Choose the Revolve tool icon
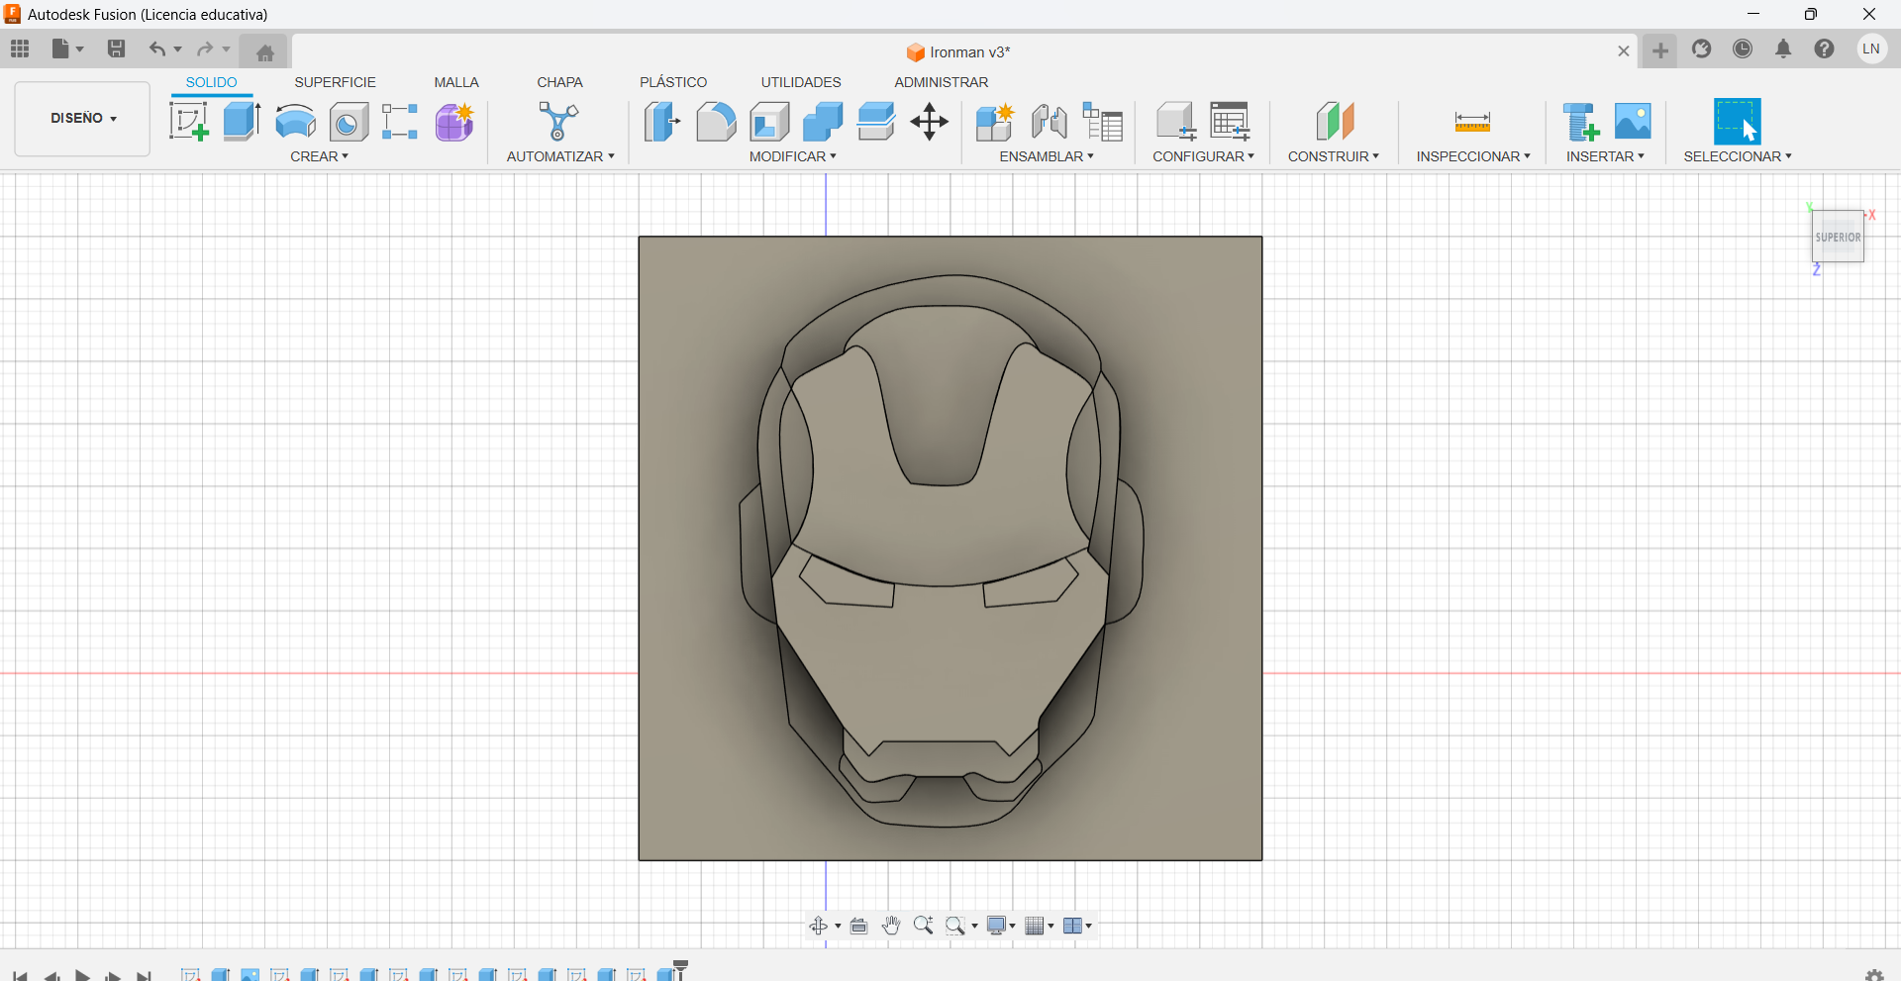This screenshot has width=1901, height=981. click(295, 122)
